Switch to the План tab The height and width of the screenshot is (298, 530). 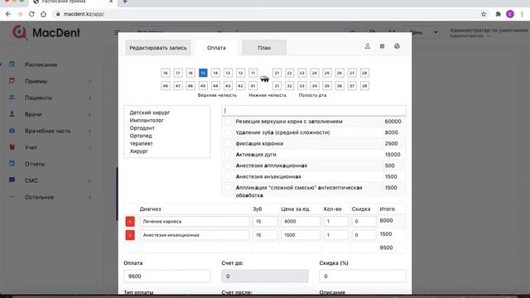pos(264,48)
